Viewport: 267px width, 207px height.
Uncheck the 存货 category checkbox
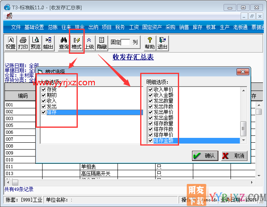[x=44, y=89]
